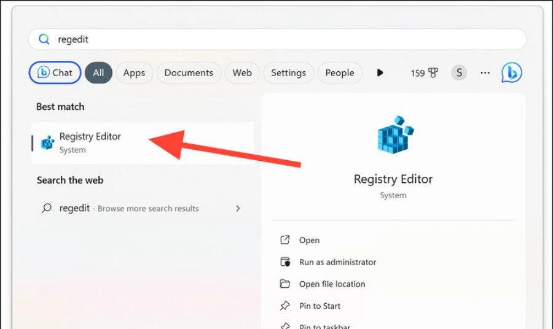Click the Registry Editor title in preview pane
Viewport: 553px width, 329px height.
tap(393, 179)
